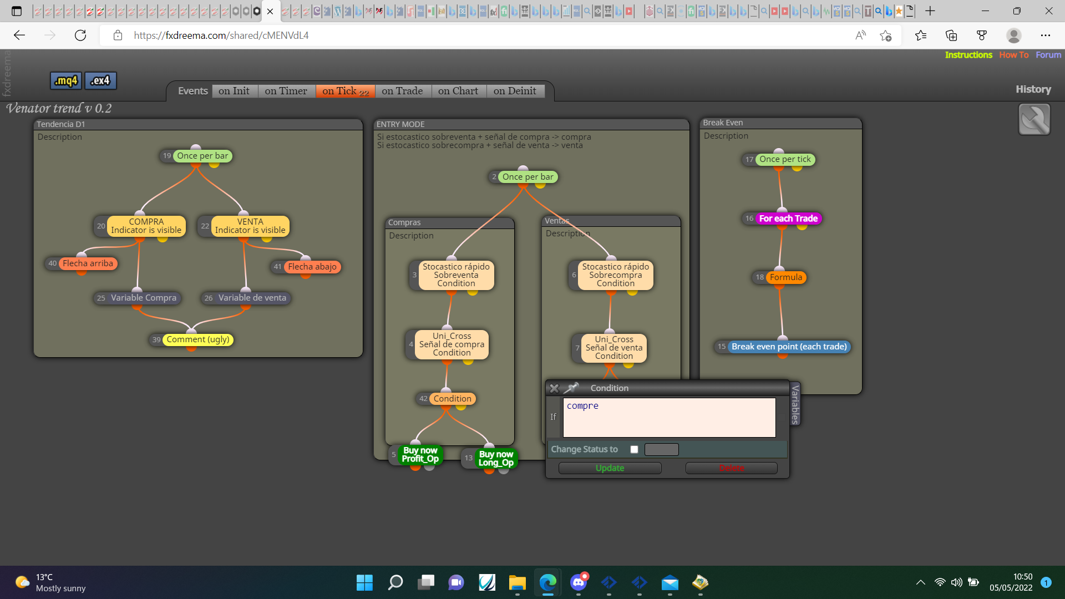
Task: Open the browser profile avatar
Action: tap(1014, 35)
